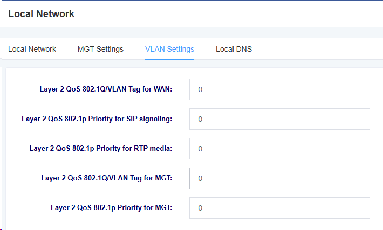Viewport: 383px width, 230px height.
Task: Click the bold Local Network page heading
Action: click(x=42, y=14)
